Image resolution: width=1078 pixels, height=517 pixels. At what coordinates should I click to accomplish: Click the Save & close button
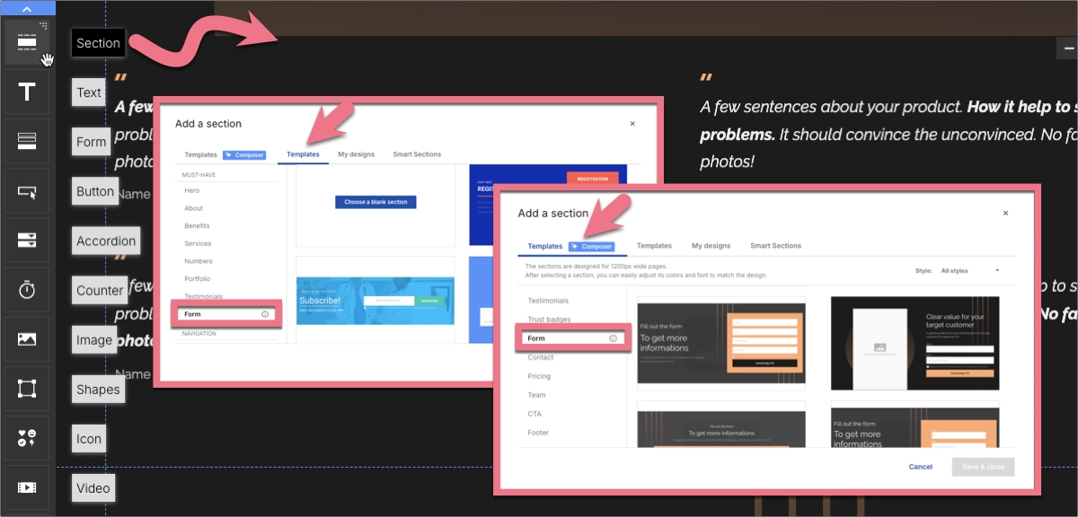(x=983, y=467)
